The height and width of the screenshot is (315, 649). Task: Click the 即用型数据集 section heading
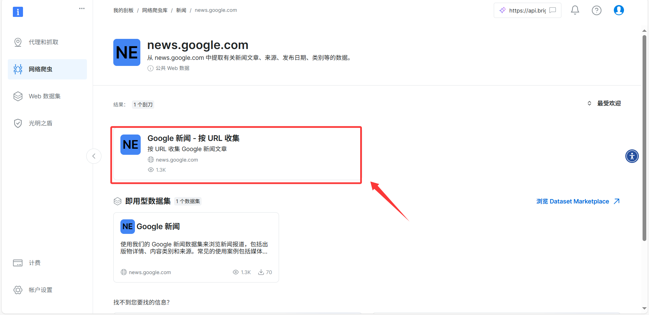point(148,201)
